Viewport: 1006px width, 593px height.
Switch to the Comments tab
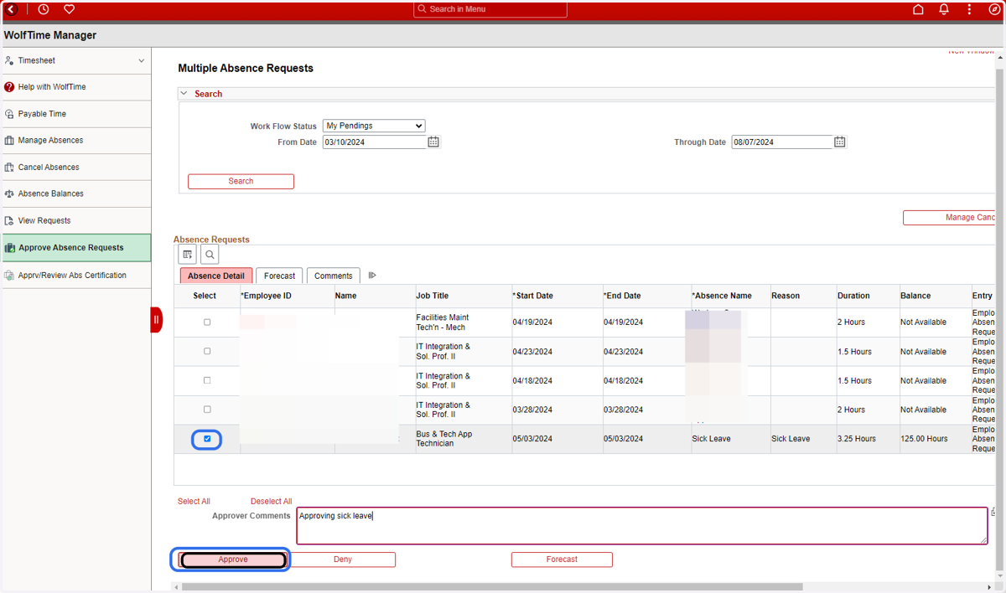coord(334,276)
